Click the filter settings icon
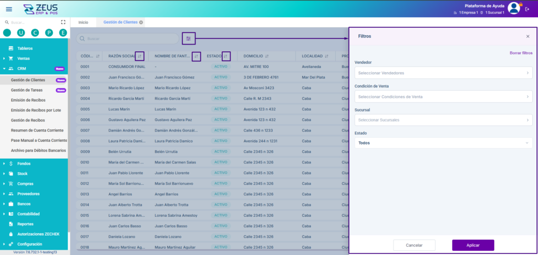Image resolution: width=538 pixels, height=255 pixels. pyautogui.click(x=189, y=39)
